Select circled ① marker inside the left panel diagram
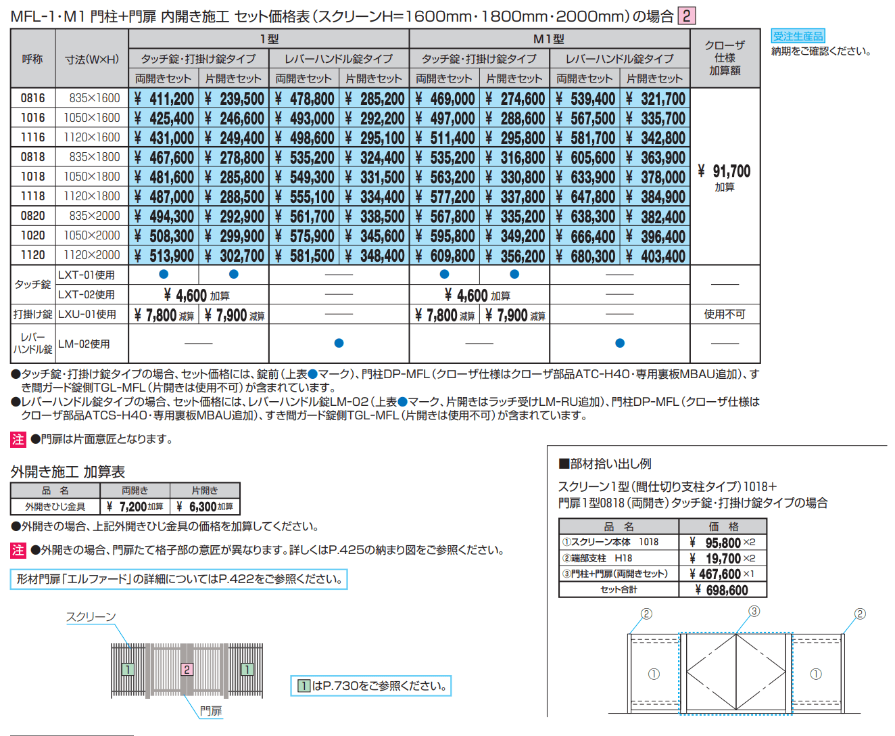 [652, 674]
